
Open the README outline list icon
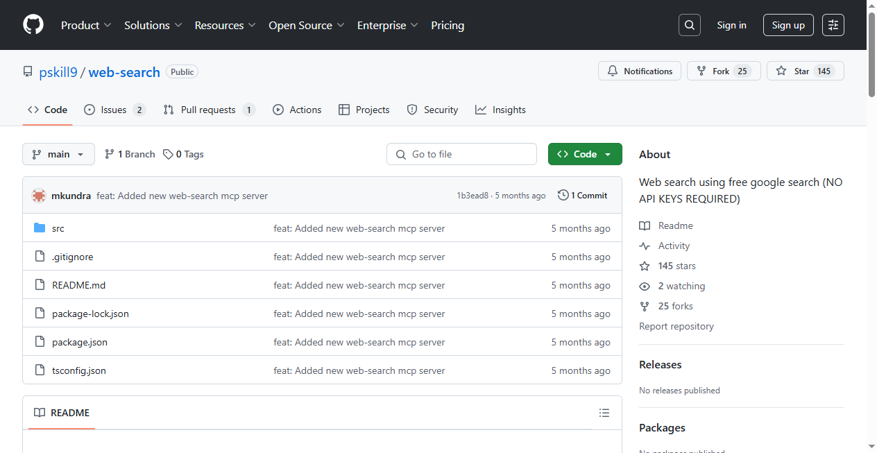point(604,413)
